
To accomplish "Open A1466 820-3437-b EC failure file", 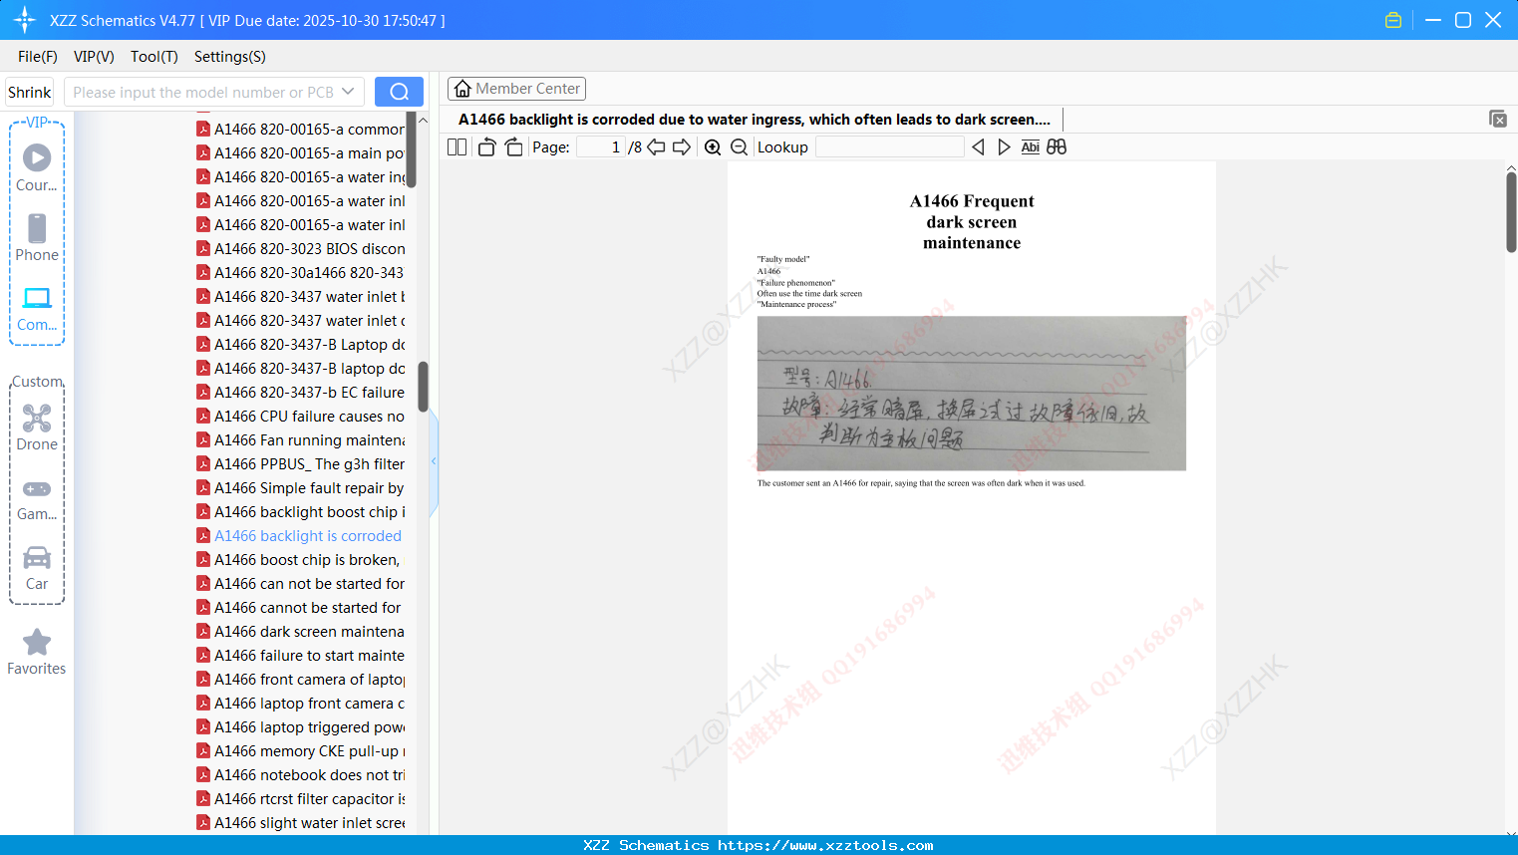I will (300, 393).
